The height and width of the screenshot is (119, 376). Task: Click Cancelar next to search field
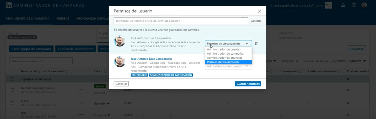click(256, 21)
